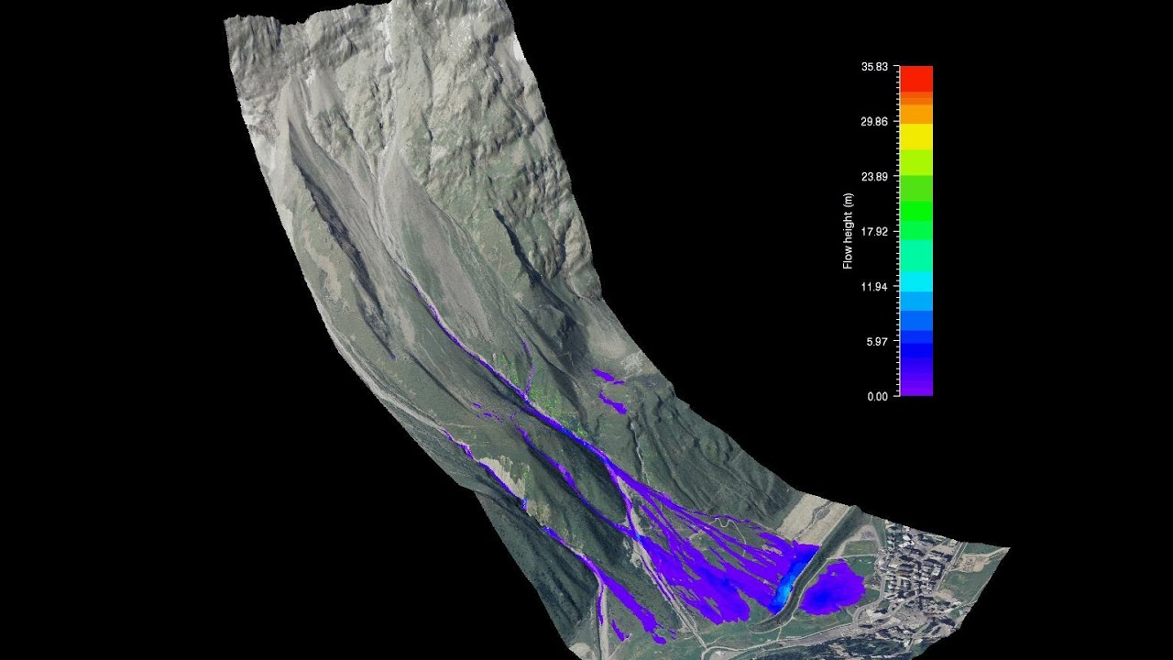This screenshot has width=1173, height=660.
Task: Click the green segment of the color legend
Action: click(x=916, y=211)
